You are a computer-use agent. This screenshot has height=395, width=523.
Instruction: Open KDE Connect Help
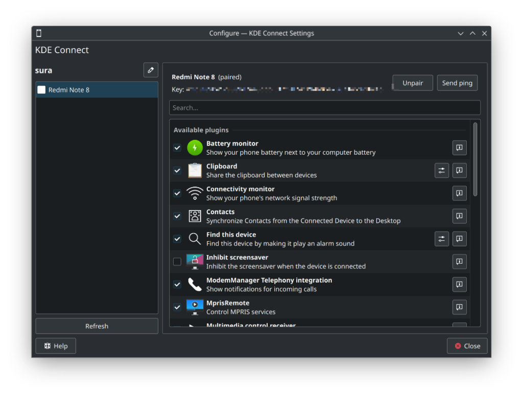pos(55,345)
